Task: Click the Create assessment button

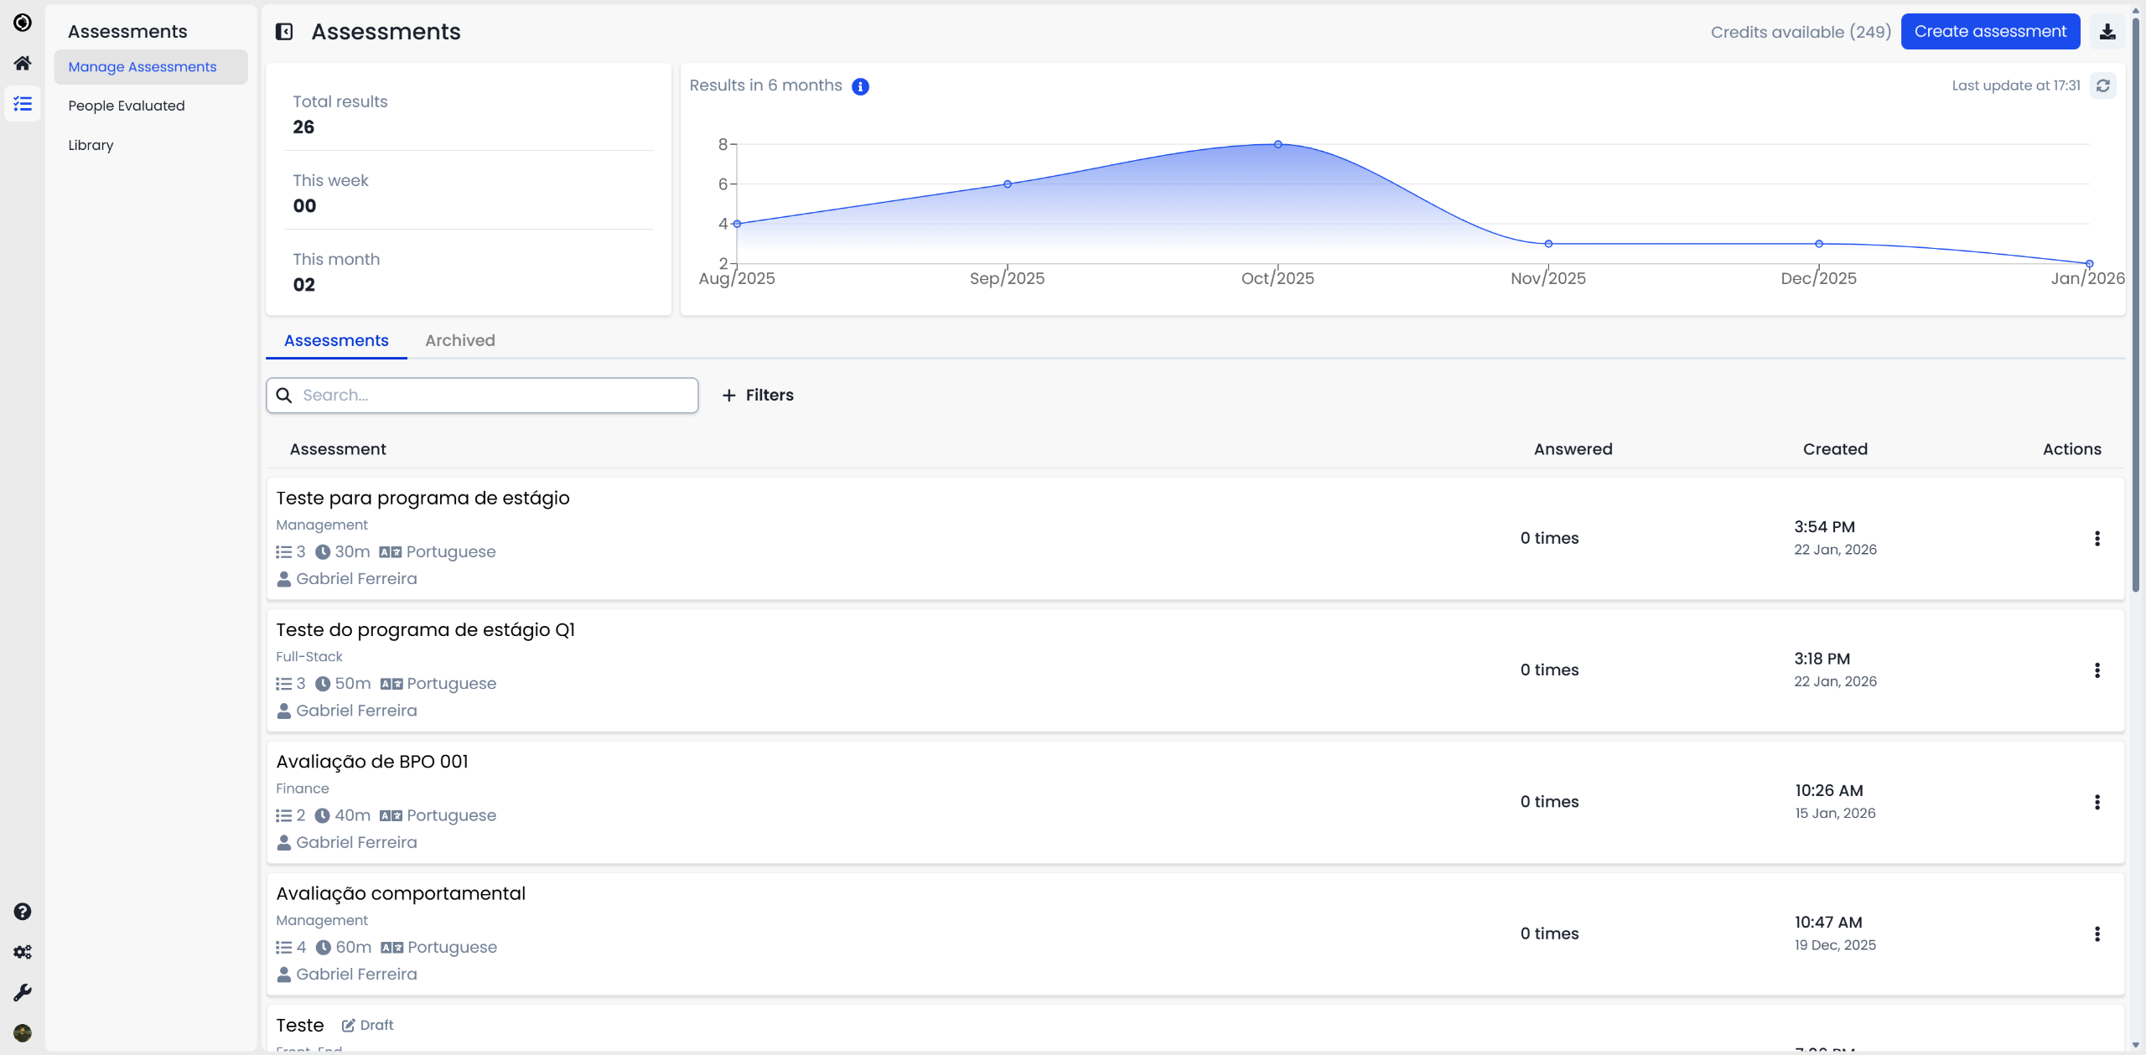Action: click(x=1990, y=32)
